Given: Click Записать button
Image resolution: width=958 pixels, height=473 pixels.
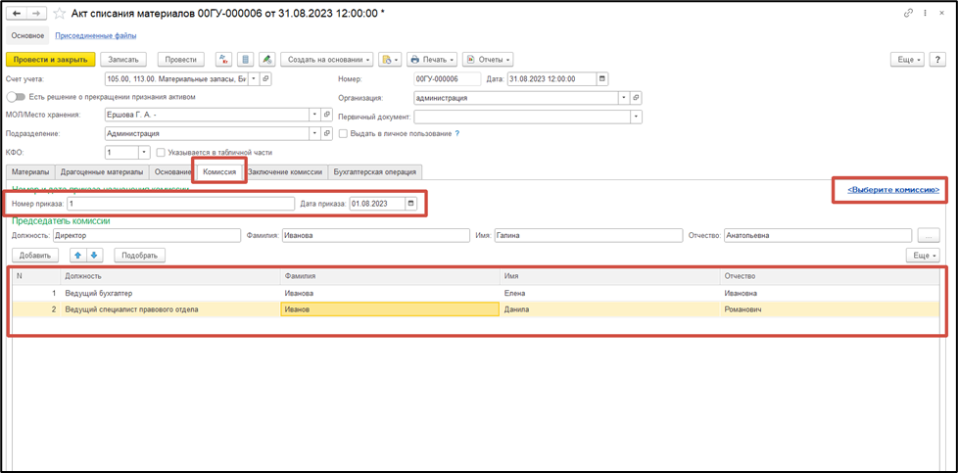Looking at the screenshot, I should coord(123,60).
